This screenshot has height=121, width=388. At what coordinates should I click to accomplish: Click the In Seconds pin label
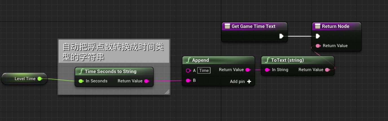coord(97,81)
